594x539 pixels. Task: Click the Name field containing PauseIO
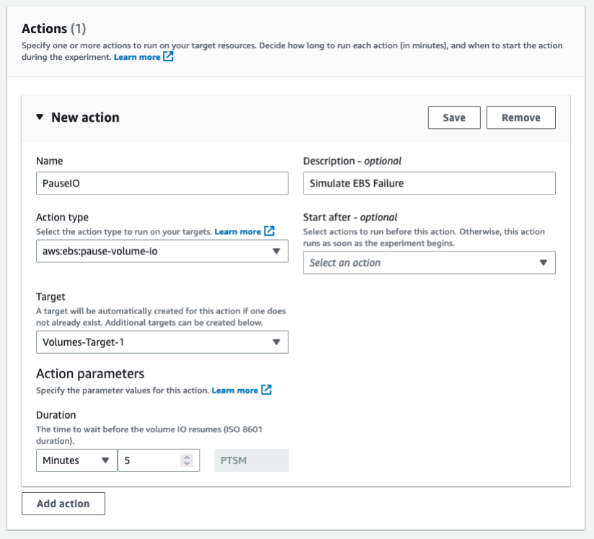pos(162,183)
